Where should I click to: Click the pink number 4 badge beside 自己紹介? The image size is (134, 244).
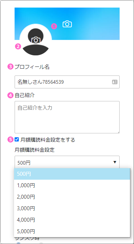(10, 95)
